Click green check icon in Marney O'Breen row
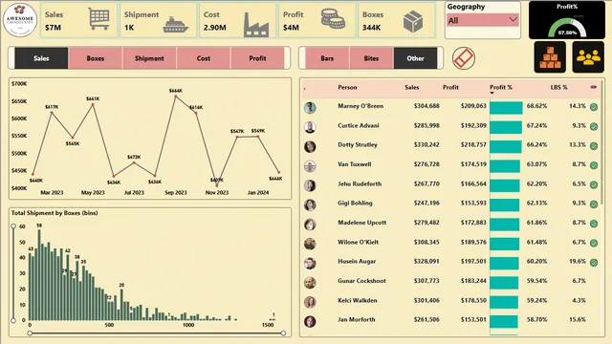The image size is (612, 344). click(x=594, y=107)
